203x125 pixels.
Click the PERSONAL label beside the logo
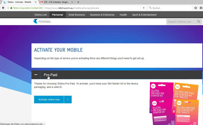coord(45,22)
